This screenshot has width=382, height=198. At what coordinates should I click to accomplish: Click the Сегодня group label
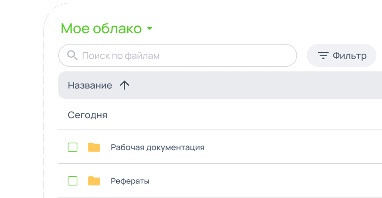88,115
